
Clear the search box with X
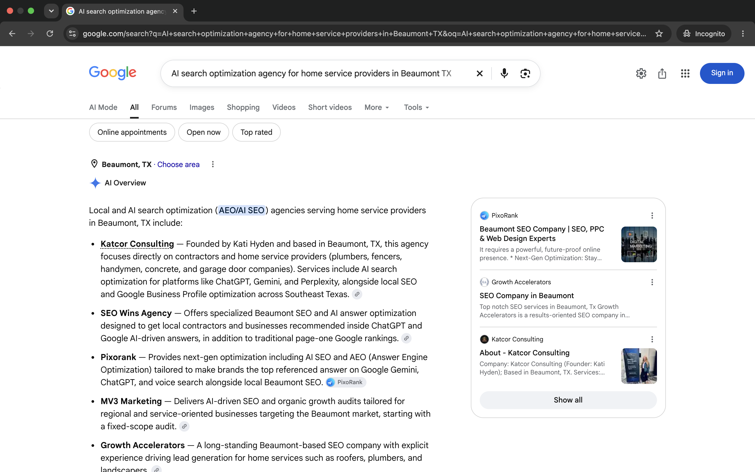coord(479,73)
